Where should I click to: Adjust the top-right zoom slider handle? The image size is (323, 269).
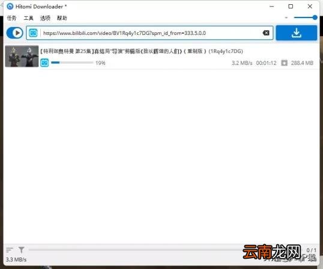(315, 17)
